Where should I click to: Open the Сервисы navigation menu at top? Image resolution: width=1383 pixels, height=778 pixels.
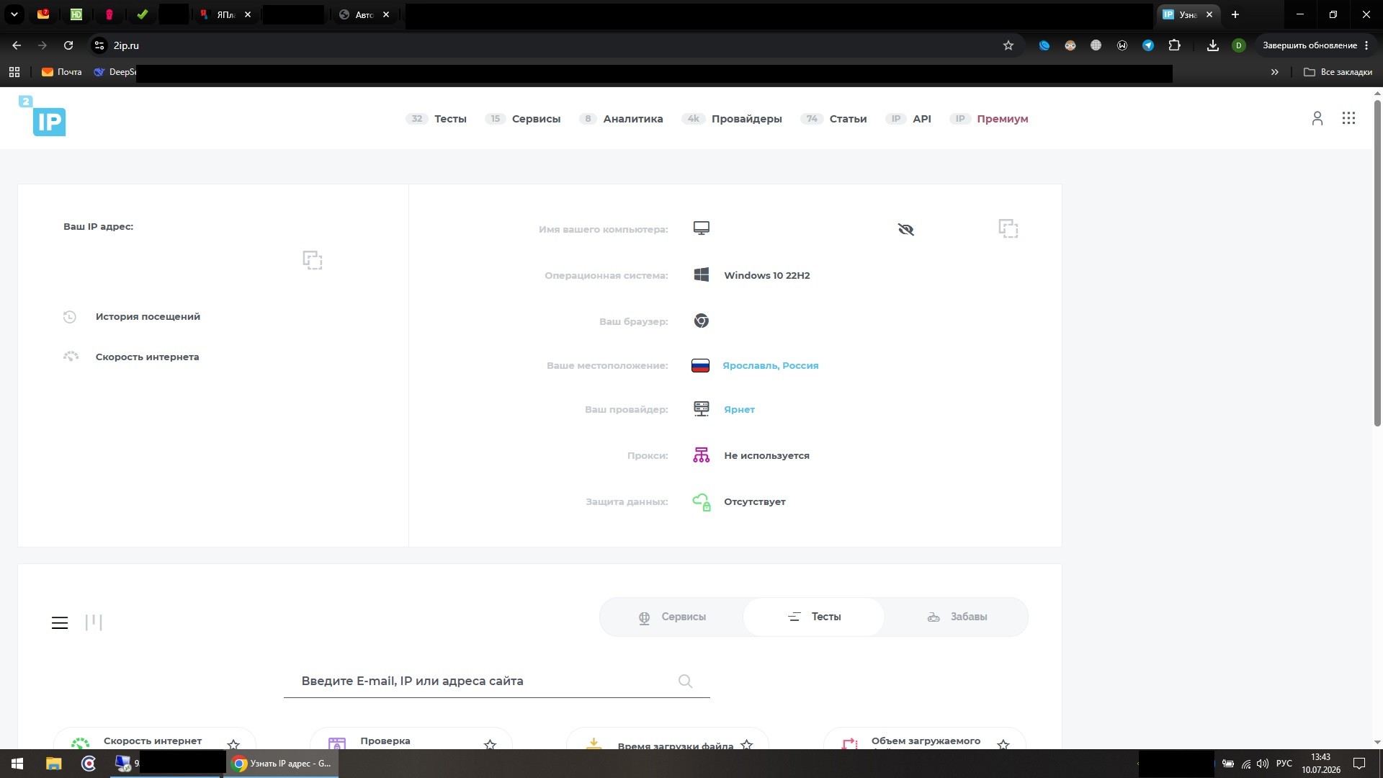[536, 119]
